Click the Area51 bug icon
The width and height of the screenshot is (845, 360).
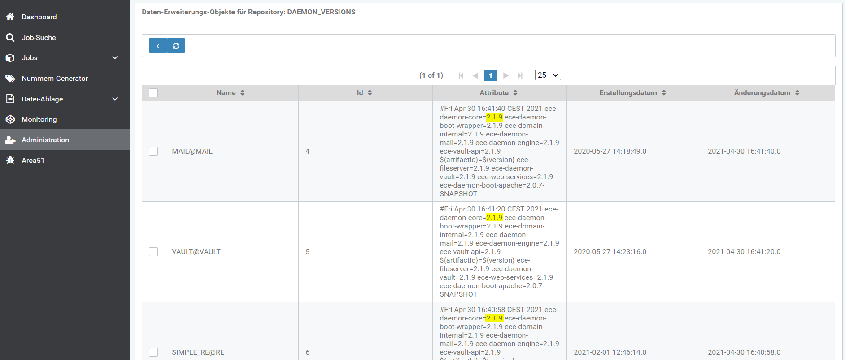tap(10, 160)
